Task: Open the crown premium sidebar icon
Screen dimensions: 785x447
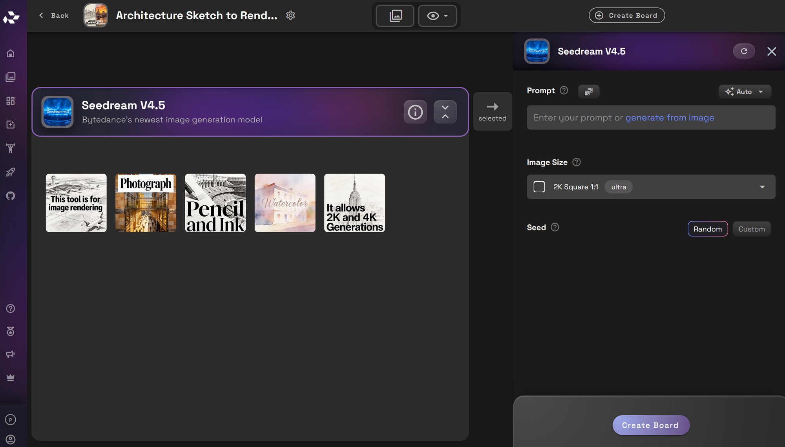Action: [11, 377]
